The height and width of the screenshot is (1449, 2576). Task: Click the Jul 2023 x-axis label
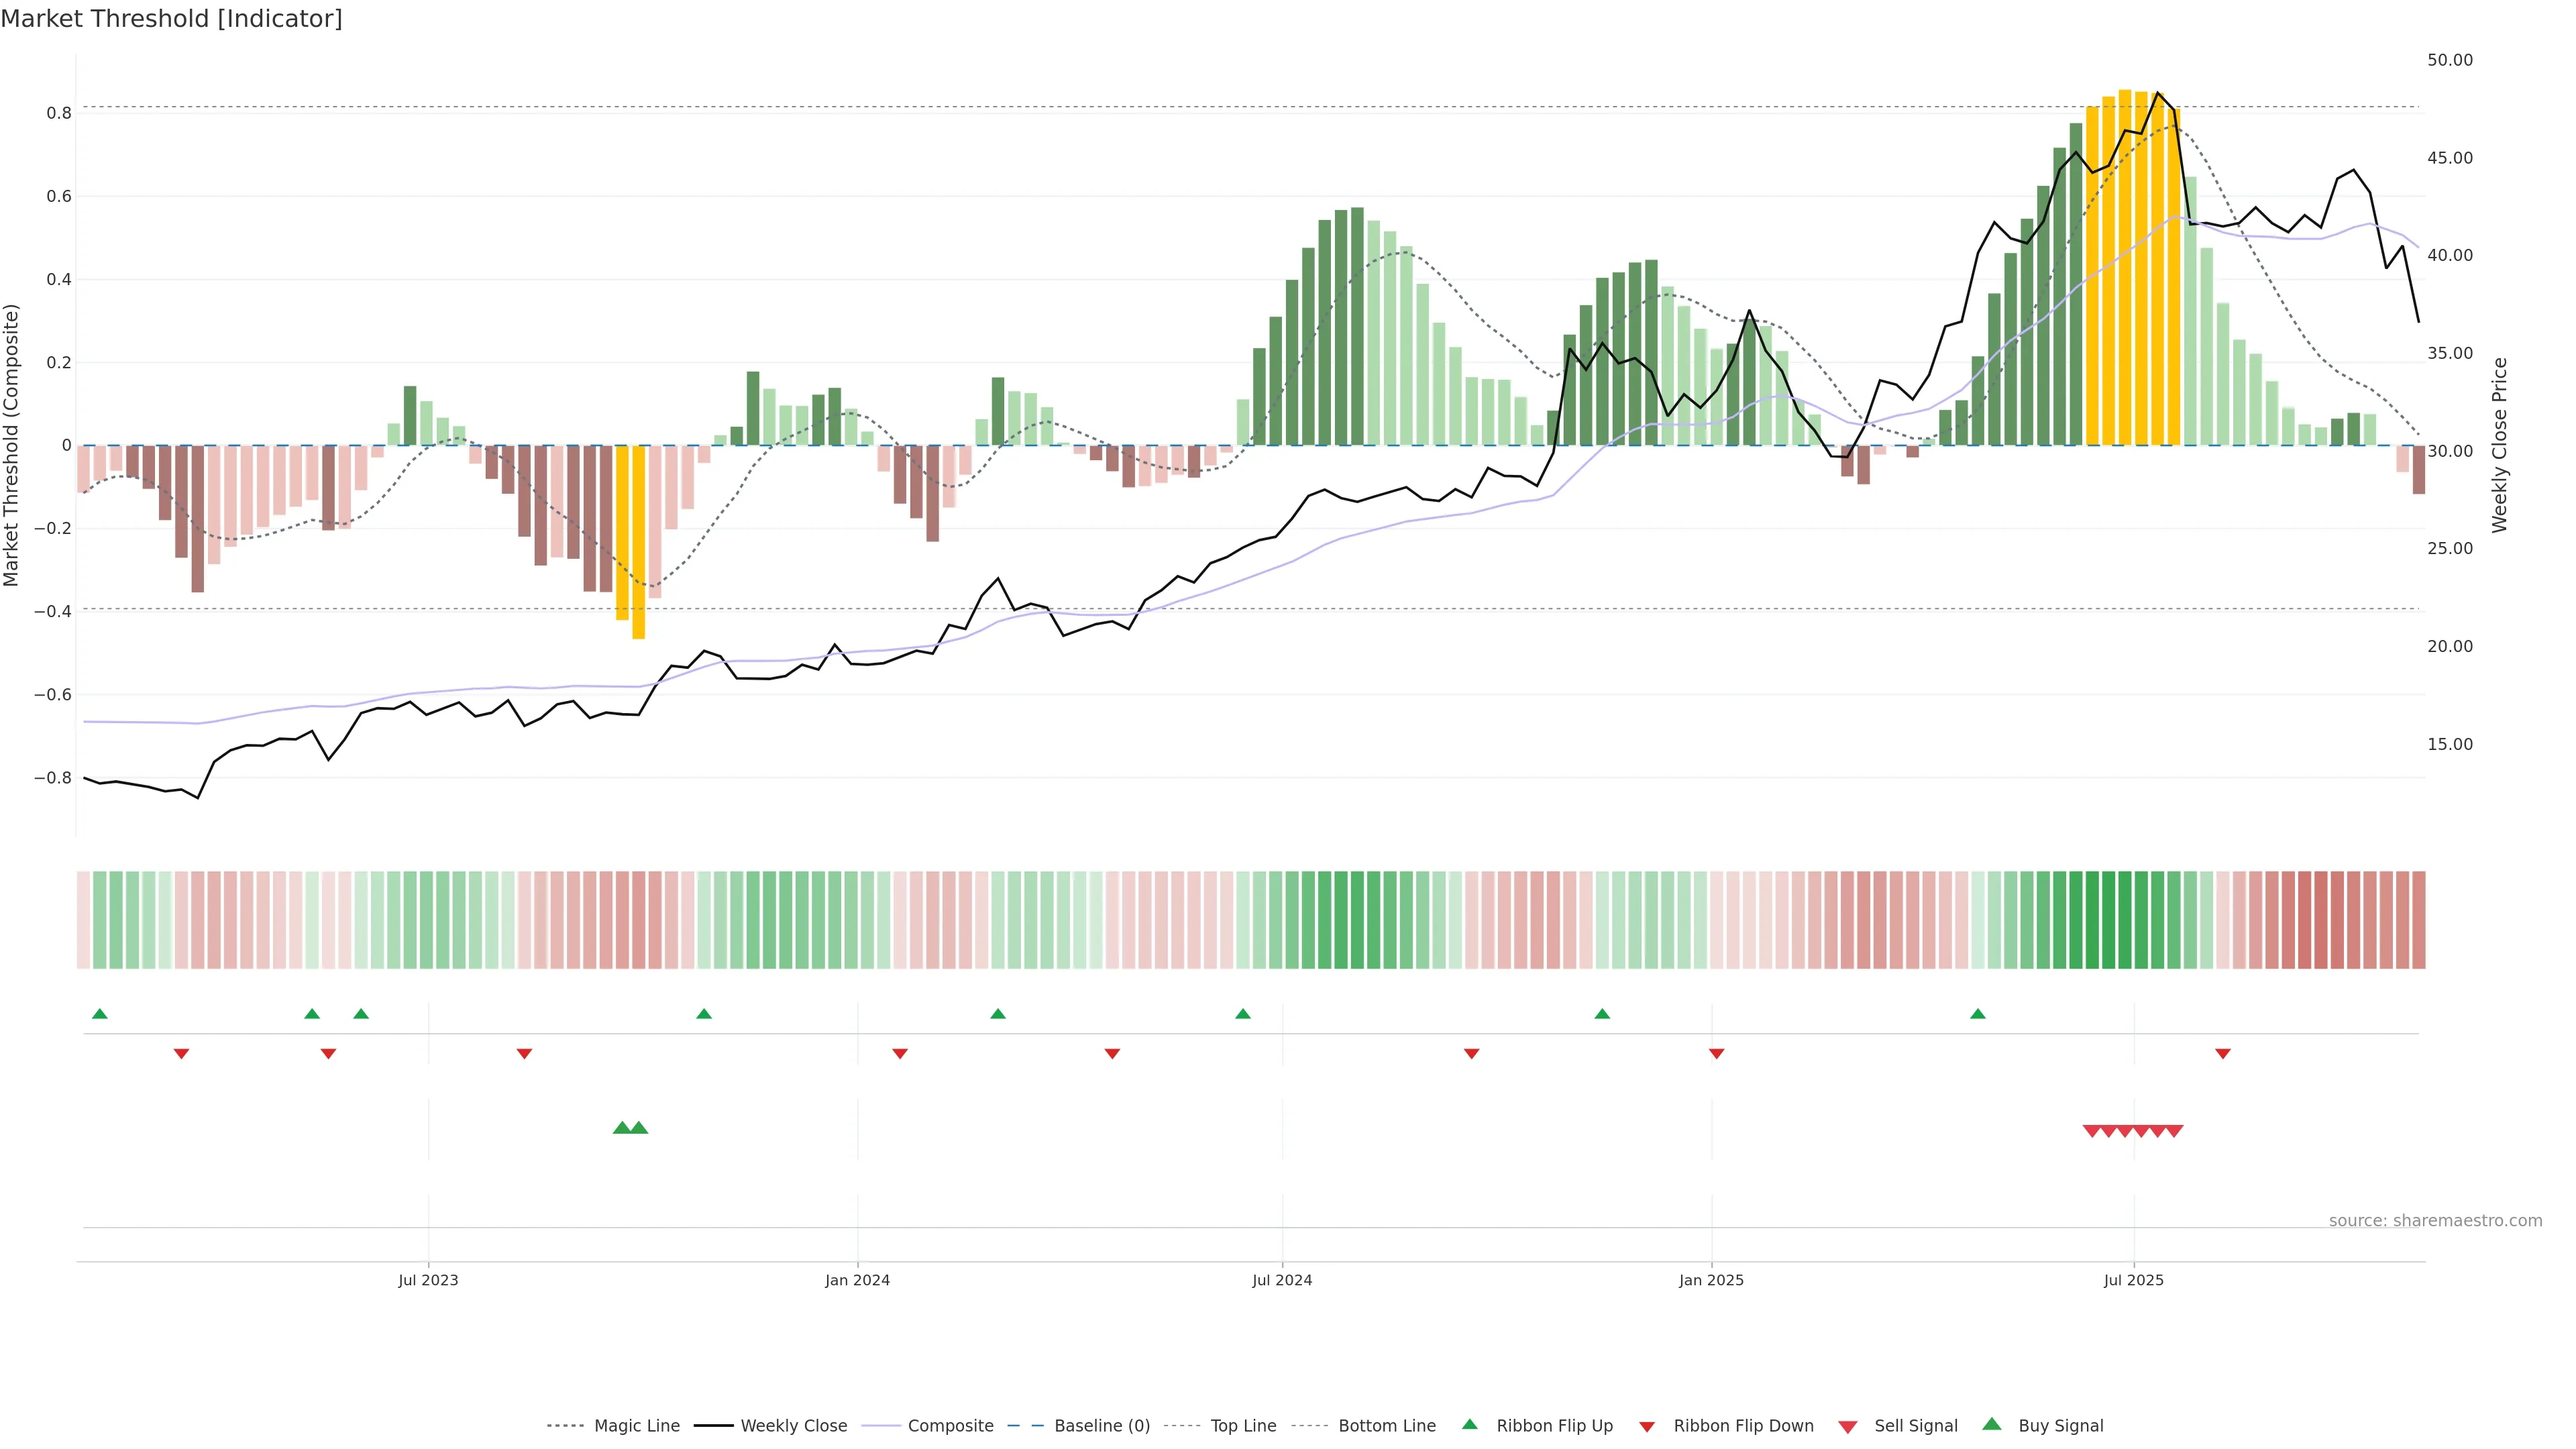(428, 1280)
